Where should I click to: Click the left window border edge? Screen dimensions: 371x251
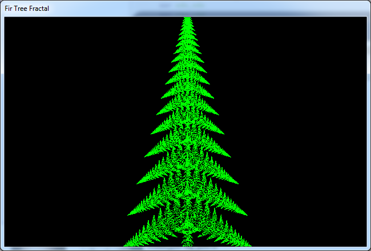pos(2,131)
